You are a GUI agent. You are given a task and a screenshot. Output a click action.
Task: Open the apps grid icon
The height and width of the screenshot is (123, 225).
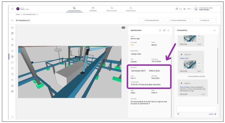(184, 9)
